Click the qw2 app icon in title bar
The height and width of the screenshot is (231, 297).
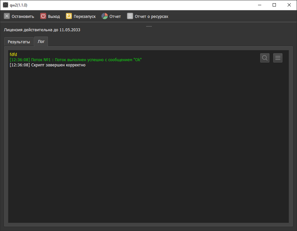coord(5,5)
